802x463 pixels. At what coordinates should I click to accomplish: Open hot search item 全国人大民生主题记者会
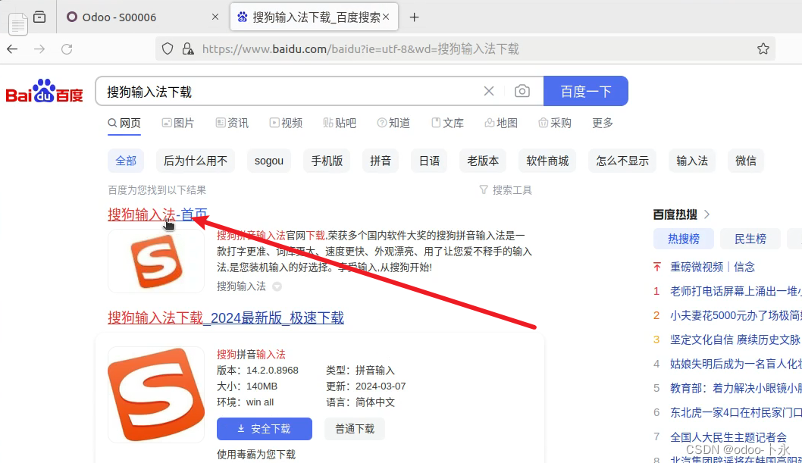tap(728, 437)
